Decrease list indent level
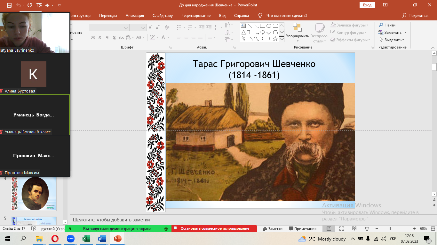 202,27
